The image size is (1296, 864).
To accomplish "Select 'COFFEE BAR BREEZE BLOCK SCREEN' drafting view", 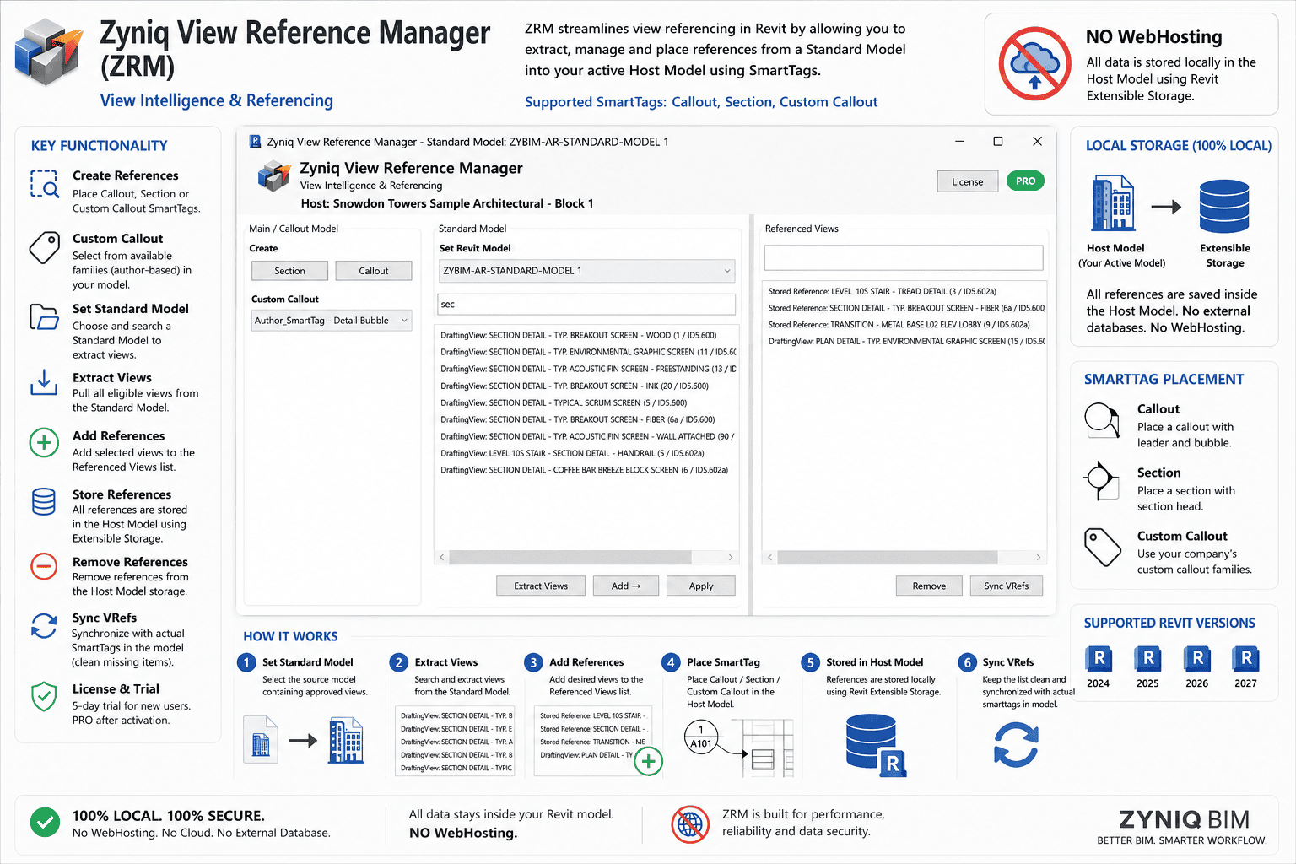I will (x=586, y=470).
